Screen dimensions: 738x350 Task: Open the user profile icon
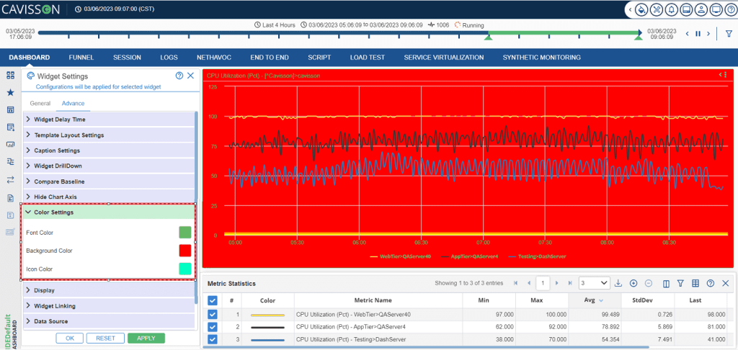(x=701, y=9)
